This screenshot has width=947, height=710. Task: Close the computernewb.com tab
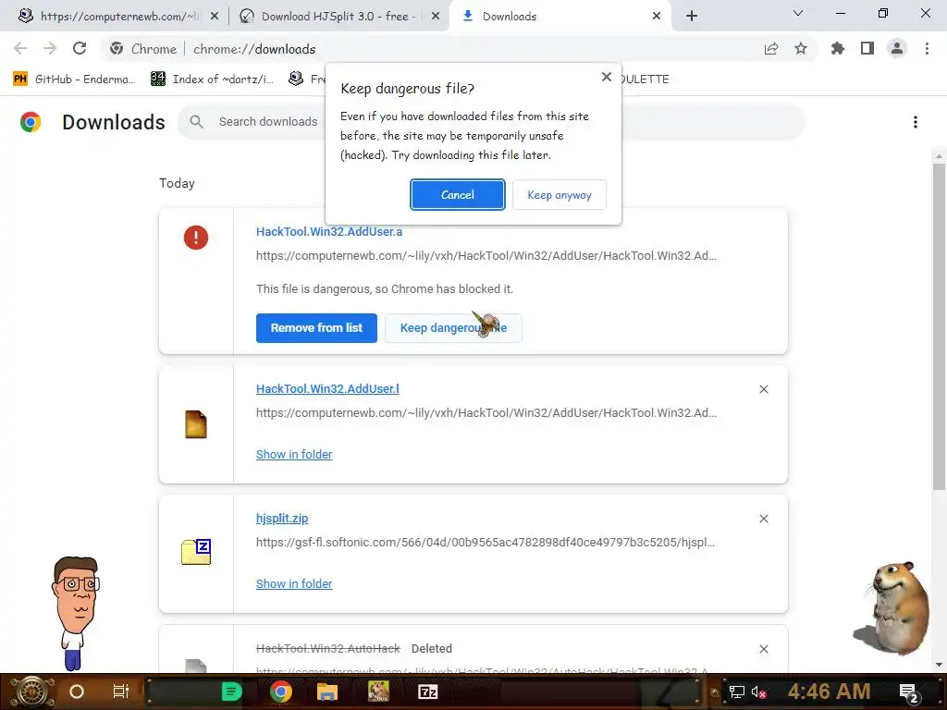[215, 17]
